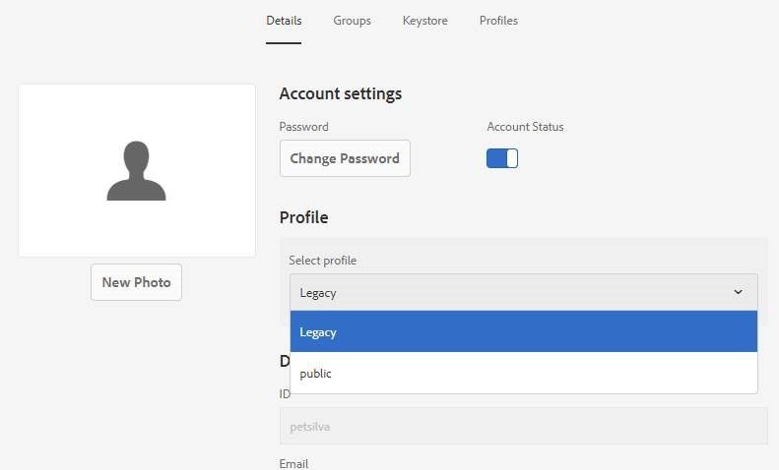The width and height of the screenshot is (779, 470).
Task: Go to the Keystore tab
Action: (424, 21)
